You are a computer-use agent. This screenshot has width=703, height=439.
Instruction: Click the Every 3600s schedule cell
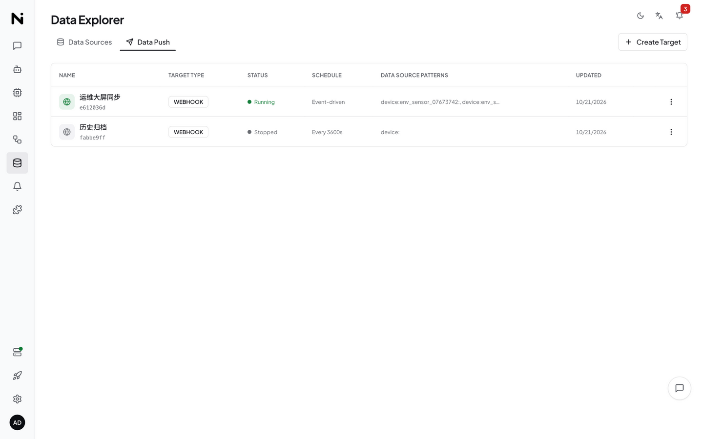point(327,132)
